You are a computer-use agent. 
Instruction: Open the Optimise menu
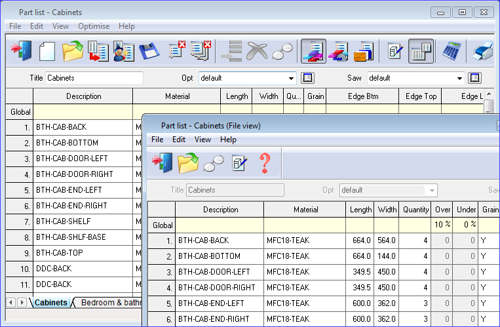(x=94, y=26)
